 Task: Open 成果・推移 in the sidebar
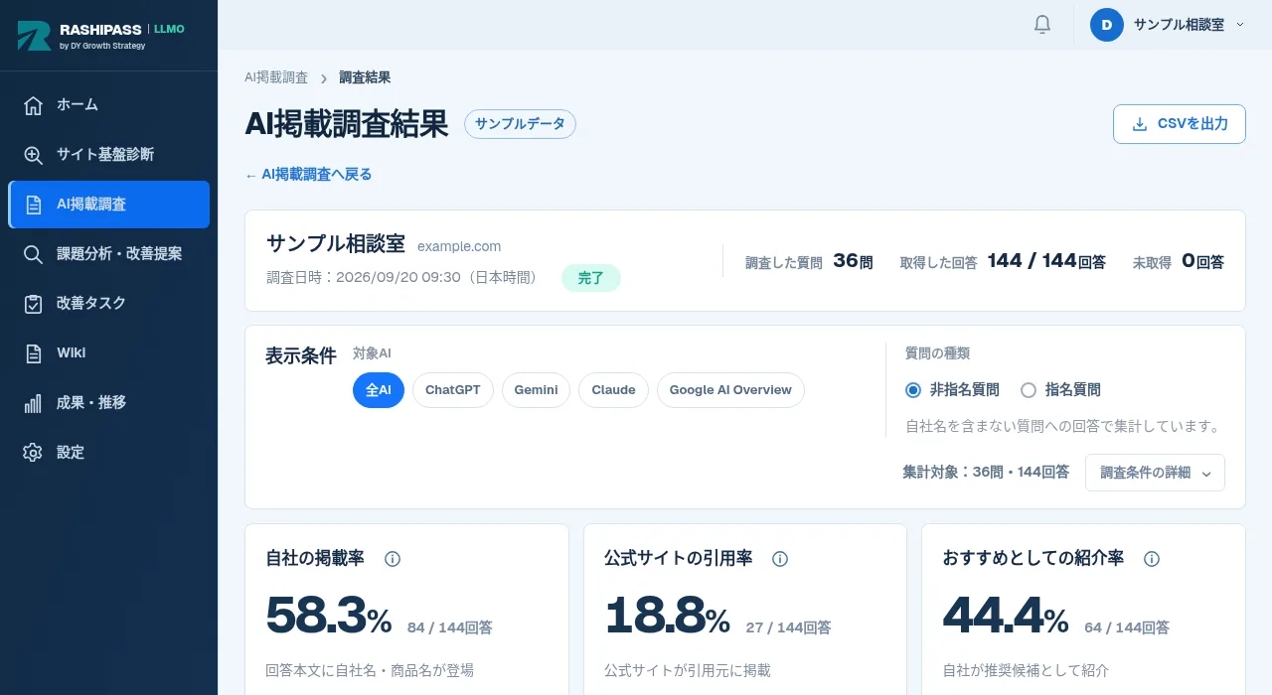pos(109,403)
